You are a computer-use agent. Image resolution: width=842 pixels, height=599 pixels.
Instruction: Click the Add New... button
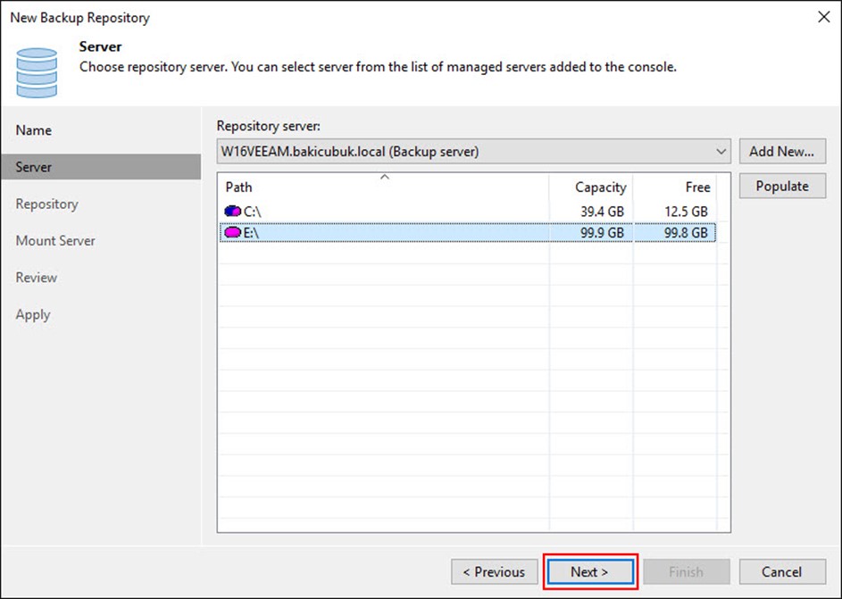coord(781,152)
